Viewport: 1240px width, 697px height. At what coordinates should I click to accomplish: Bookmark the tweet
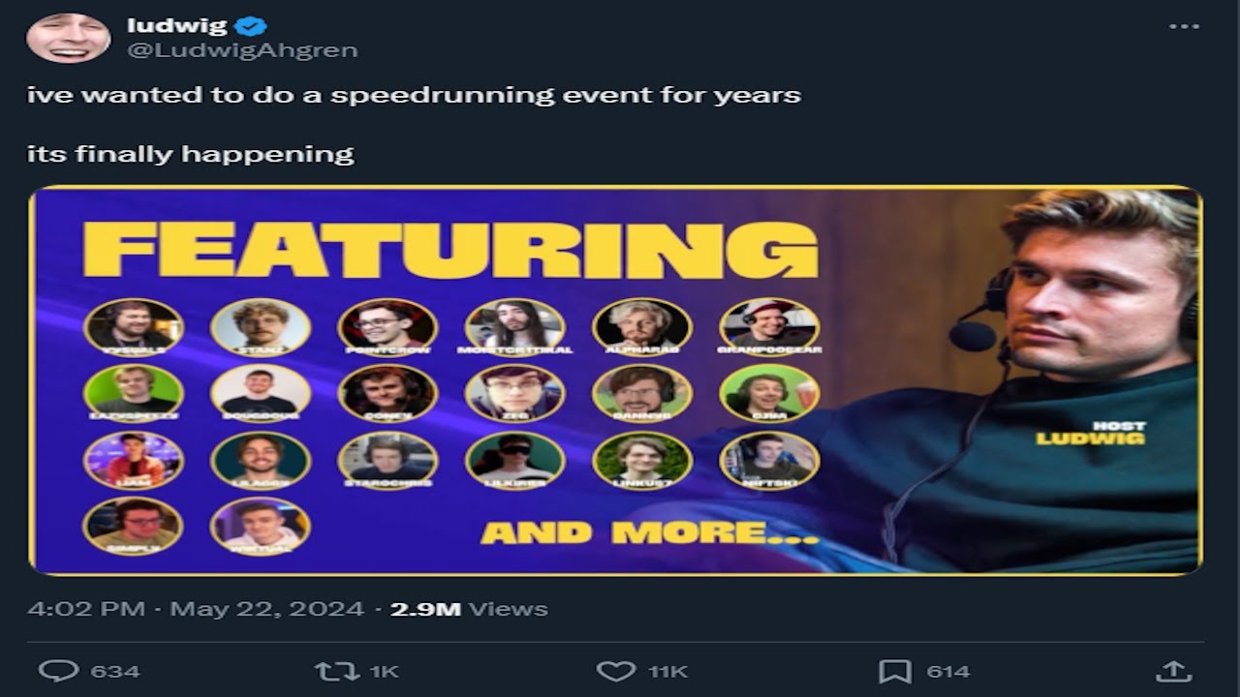893,671
